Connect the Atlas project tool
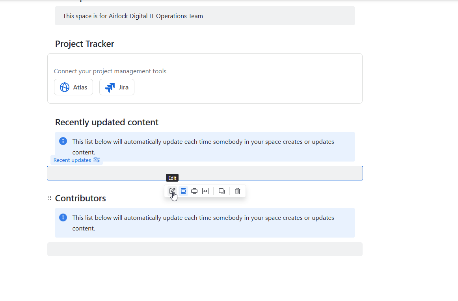458x301 pixels. (x=74, y=87)
